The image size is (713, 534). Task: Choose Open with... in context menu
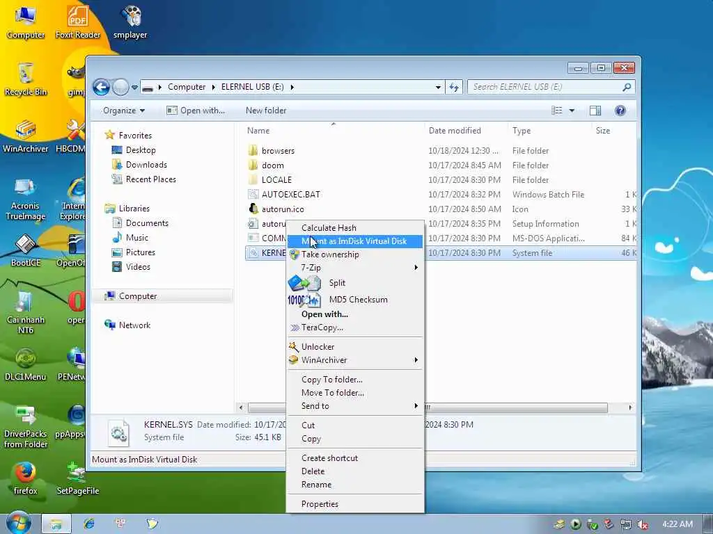point(355,314)
